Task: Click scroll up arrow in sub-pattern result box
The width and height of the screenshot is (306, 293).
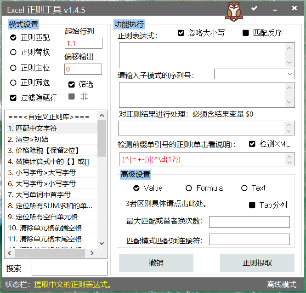Action: click(x=289, y=88)
